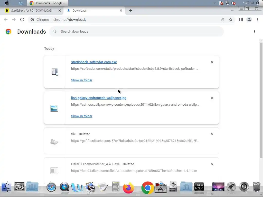Image resolution: width=263 pixels, height=197 pixels.
Task: Click the flag notification tray icon
Action: (x=221, y=3)
